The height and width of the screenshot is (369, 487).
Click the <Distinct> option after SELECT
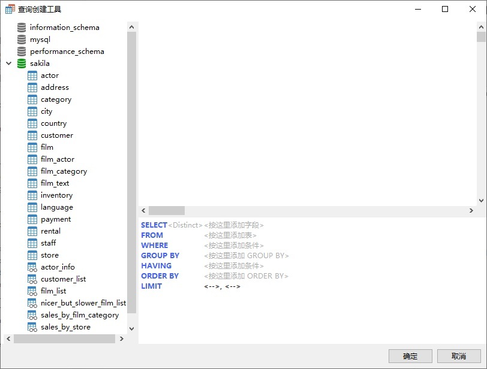(x=185, y=225)
